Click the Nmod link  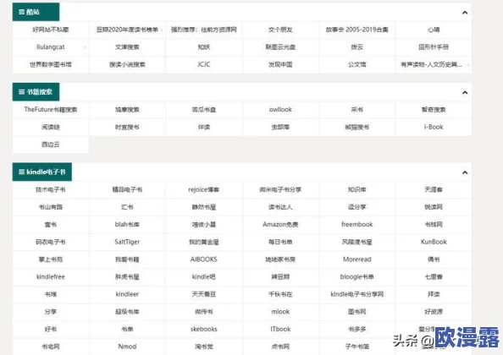127,347
